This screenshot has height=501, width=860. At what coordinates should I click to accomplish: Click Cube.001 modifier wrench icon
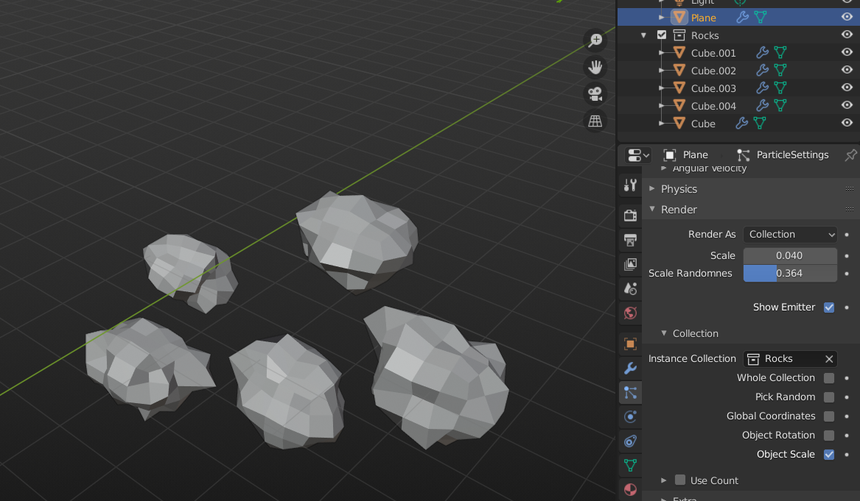[763, 52]
